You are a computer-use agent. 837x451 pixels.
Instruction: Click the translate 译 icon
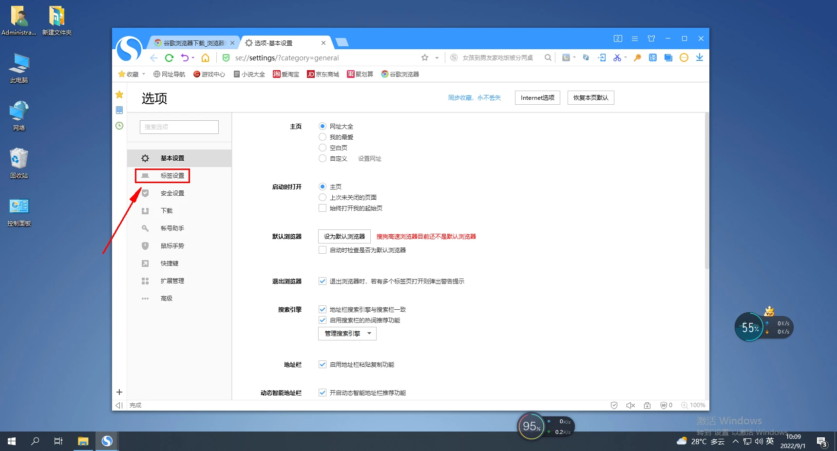click(653, 57)
